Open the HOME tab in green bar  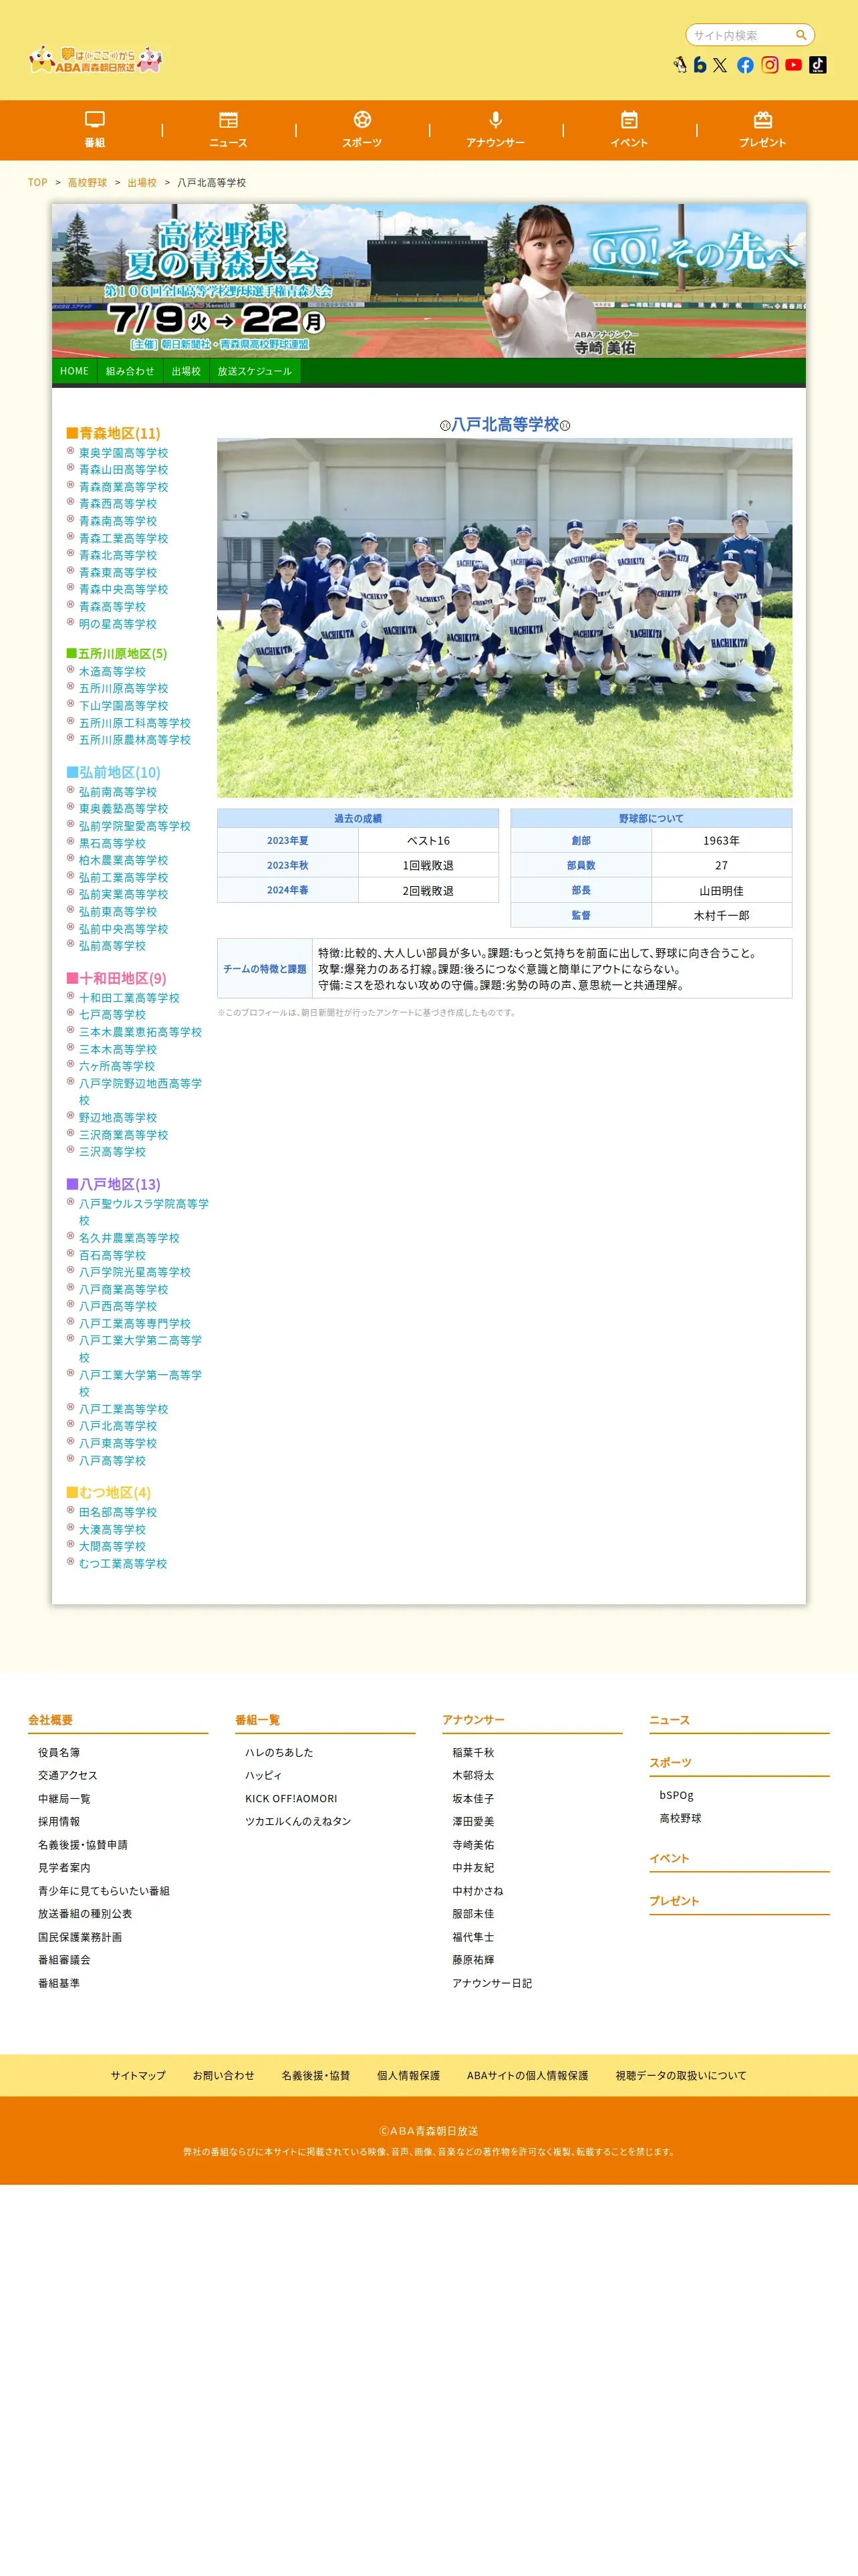coord(74,371)
